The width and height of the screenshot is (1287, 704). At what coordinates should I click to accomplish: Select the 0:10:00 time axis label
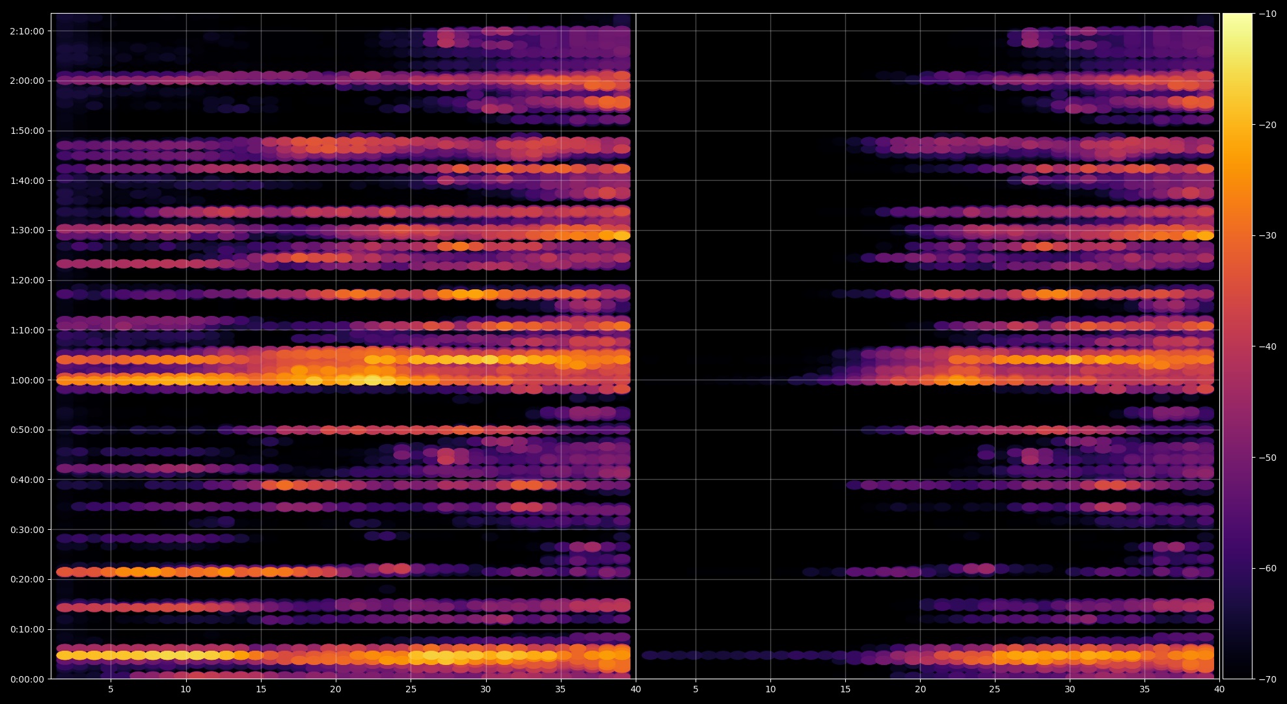click(x=27, y=629)
